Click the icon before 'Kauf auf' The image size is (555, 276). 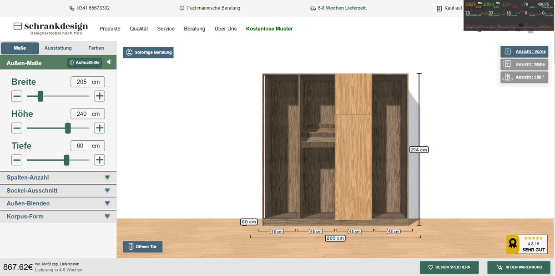point(439,9)
